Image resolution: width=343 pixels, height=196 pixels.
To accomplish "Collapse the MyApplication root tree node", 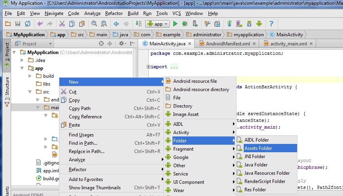I will [15, 52].
